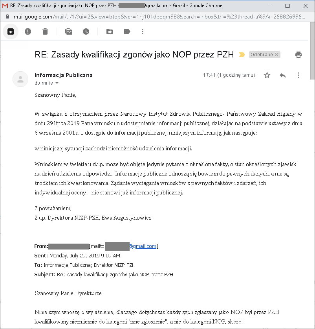The height and width of the screenshot is (329, 315).
Task: Delete the conversation with trash icon
Action: point(45,31)
